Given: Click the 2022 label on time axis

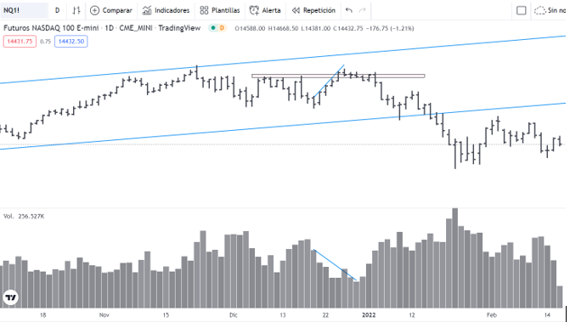Looking at the screenshot, I should coord(369,315).
